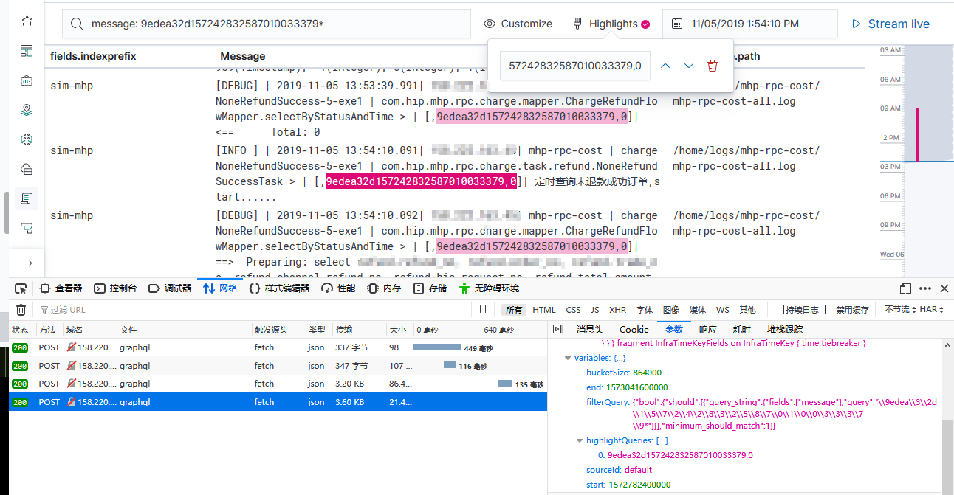The image size is (954, 495).
Task: Select the graphql request sized 347 字节
Action: [278, 365]
